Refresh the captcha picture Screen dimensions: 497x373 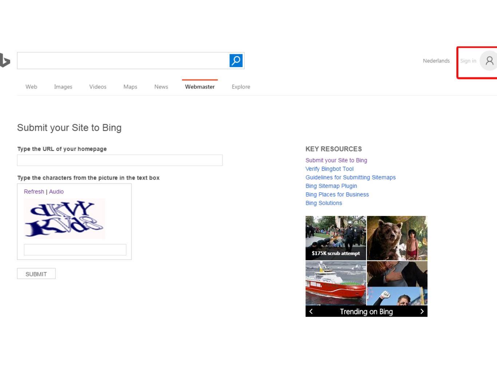(34, 192)
